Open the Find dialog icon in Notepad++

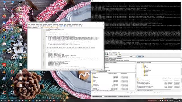[49, 26]
